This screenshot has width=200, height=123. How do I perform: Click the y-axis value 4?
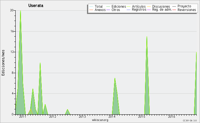coord(13,94)
